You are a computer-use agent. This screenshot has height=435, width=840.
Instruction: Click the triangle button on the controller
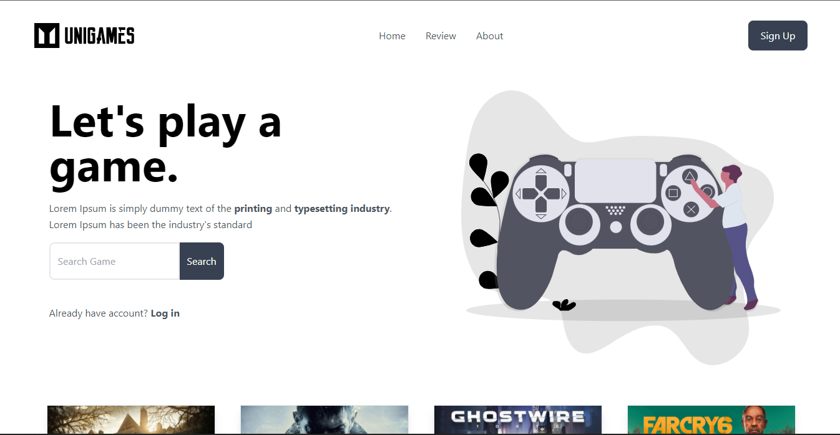pyautogui.click(x=689, y=176)
